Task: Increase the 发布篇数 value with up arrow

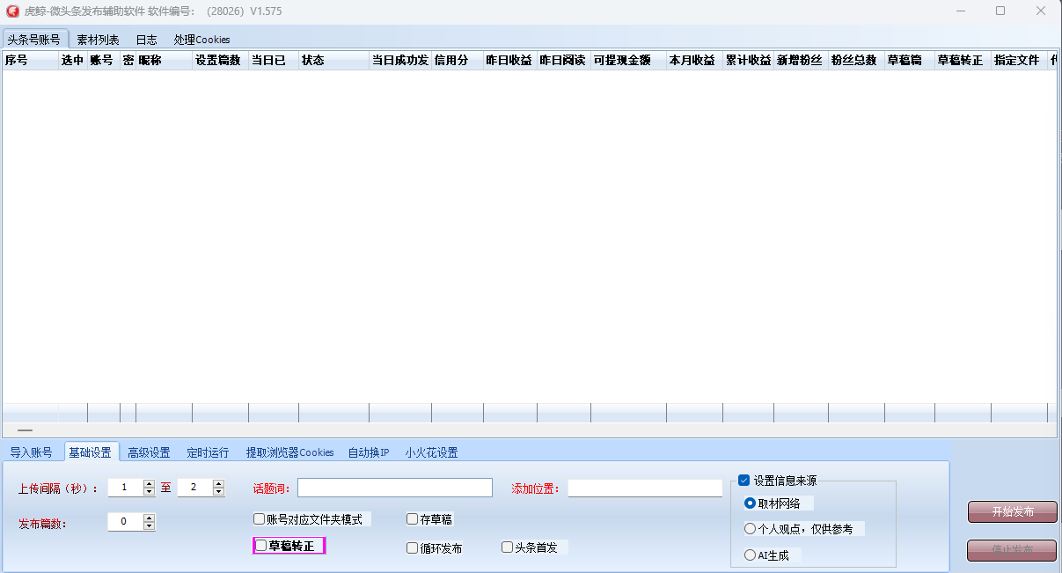Action: (x=149, y=518)
